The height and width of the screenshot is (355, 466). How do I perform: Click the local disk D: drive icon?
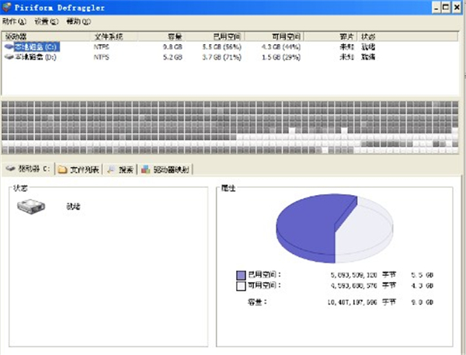point(9,56)
